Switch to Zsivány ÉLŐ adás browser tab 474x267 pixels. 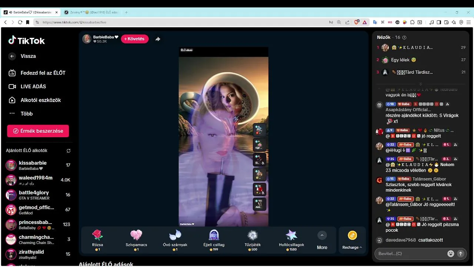[91, 12]
